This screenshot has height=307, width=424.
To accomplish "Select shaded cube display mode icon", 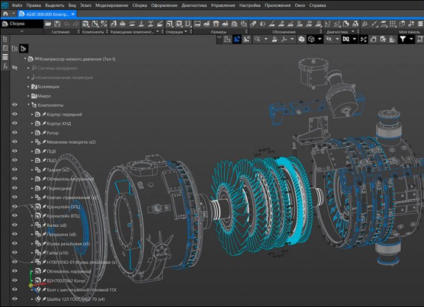I will pyautogui.click(x=301, y=39).
